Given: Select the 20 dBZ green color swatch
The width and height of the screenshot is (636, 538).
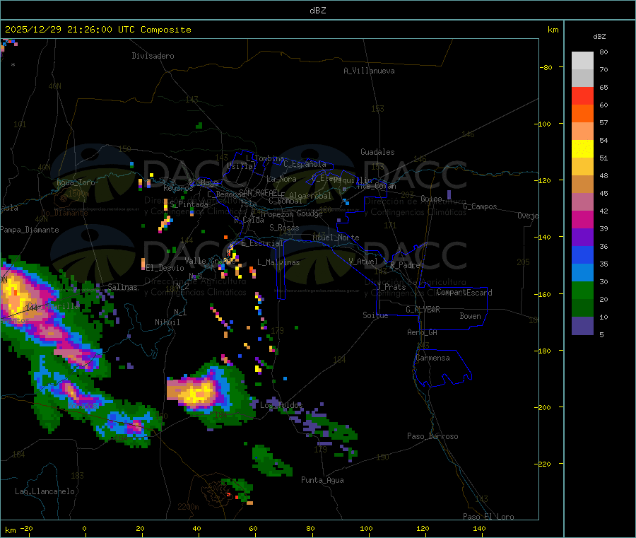Looking at the screenshot, I should [x=582, y=308].
